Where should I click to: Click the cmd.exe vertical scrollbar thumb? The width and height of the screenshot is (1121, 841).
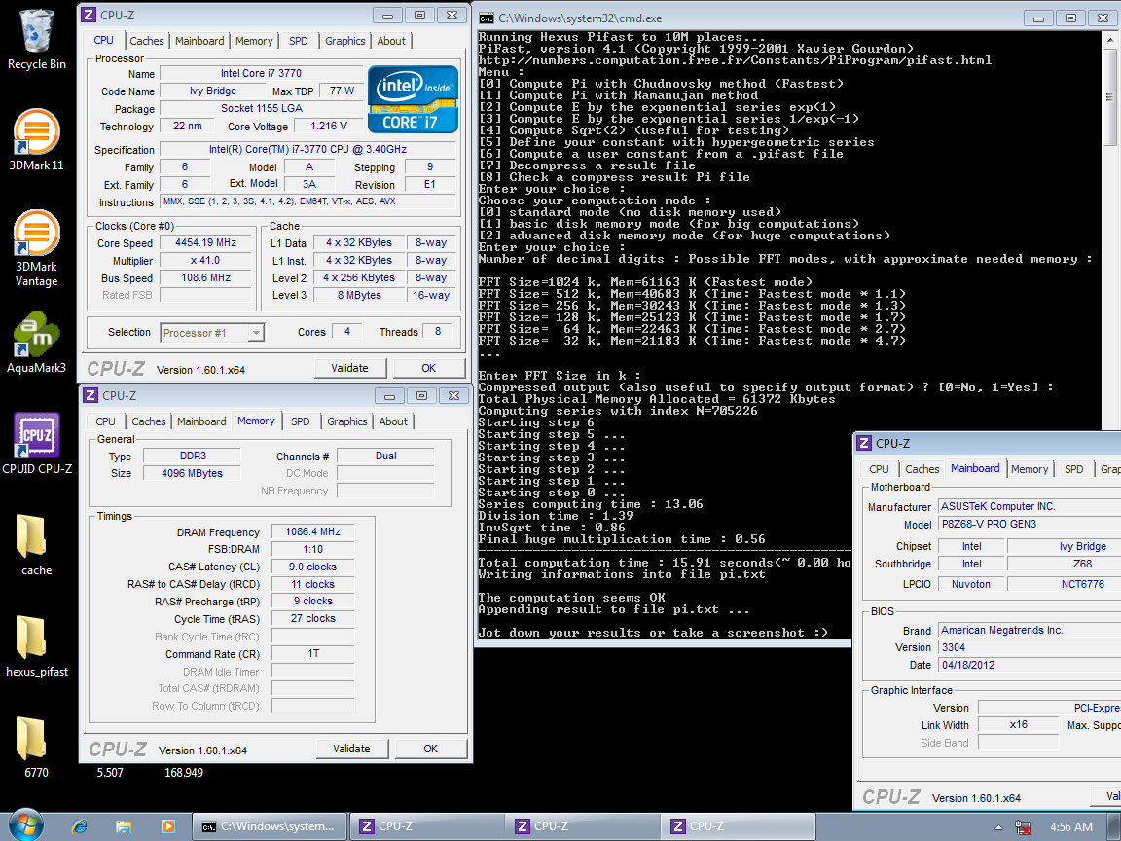click(1109, 95)
